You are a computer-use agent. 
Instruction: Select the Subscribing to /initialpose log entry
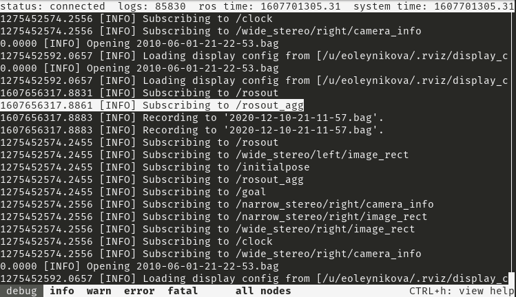point(155,167)
